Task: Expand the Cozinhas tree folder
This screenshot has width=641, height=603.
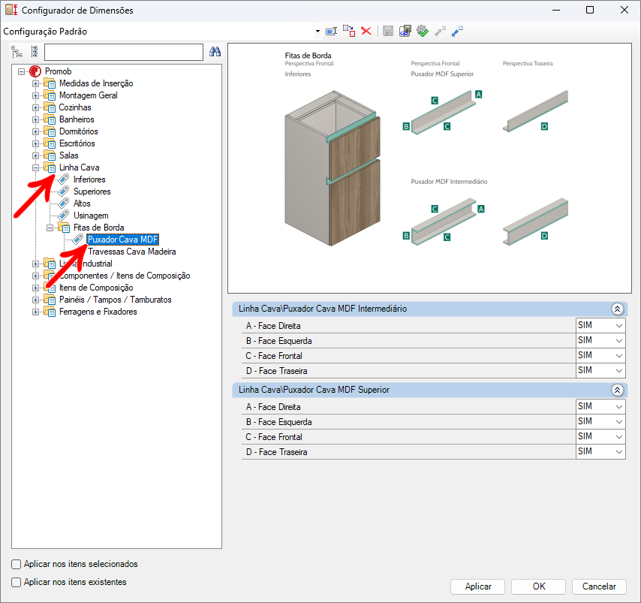Action: [x=35, y=107]
